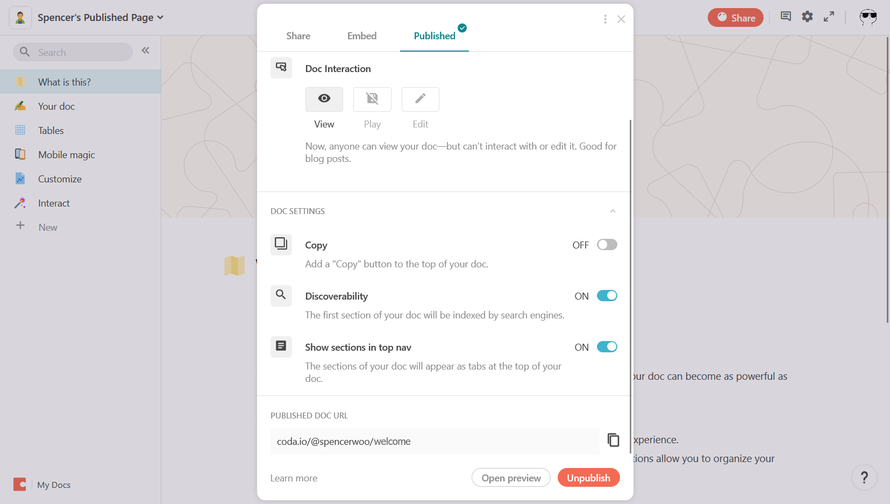Open the Customize section

coord(81,179)
